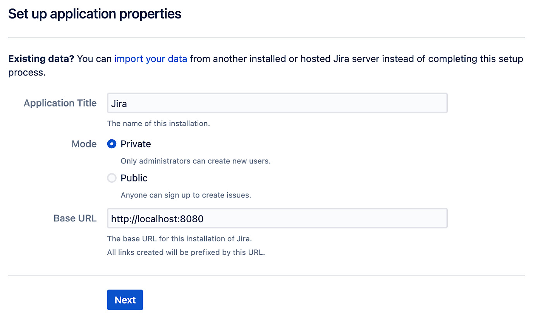Click the http://localhost:8080 URL value
The height and width of the screenshot is (319, 533).
click(x=157, y=219)
